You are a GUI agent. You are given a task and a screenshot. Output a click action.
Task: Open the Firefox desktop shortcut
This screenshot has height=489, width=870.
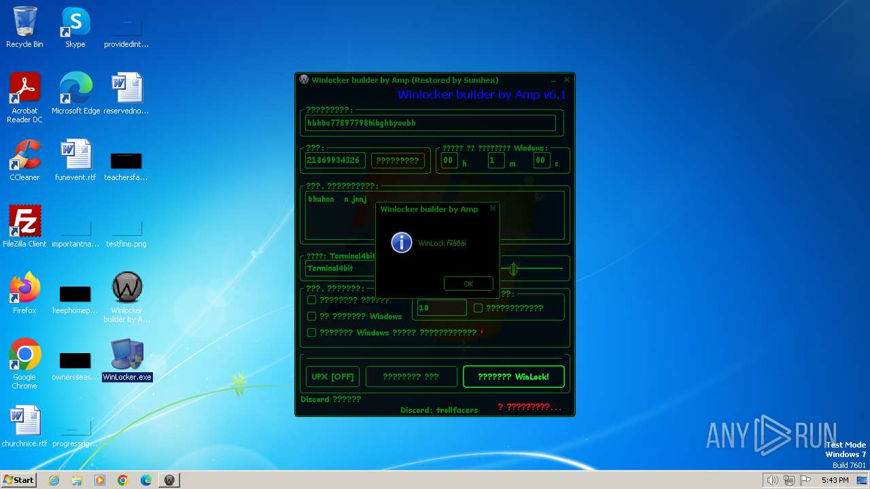24,293
